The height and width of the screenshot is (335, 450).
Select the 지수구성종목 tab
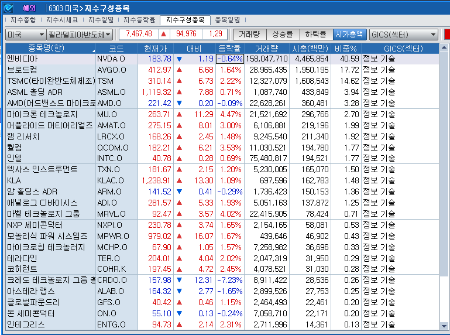coord(185,20)
